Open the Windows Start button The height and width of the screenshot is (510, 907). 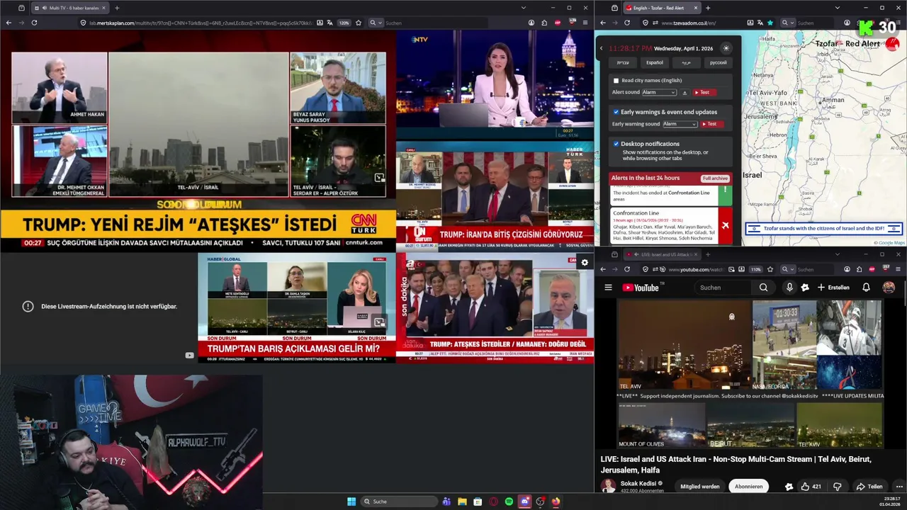[x=351, y=501]
